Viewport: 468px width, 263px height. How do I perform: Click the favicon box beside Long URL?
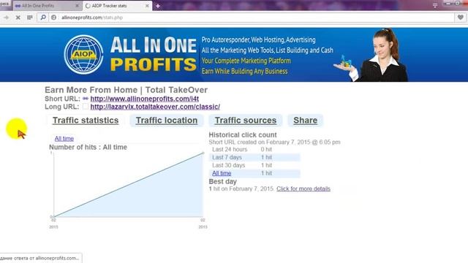pos(86,107)
